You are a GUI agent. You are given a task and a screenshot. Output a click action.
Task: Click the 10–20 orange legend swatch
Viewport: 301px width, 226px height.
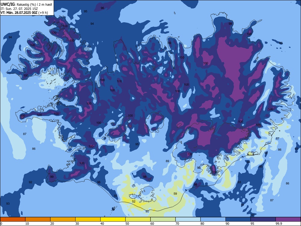tap(38, 219)
